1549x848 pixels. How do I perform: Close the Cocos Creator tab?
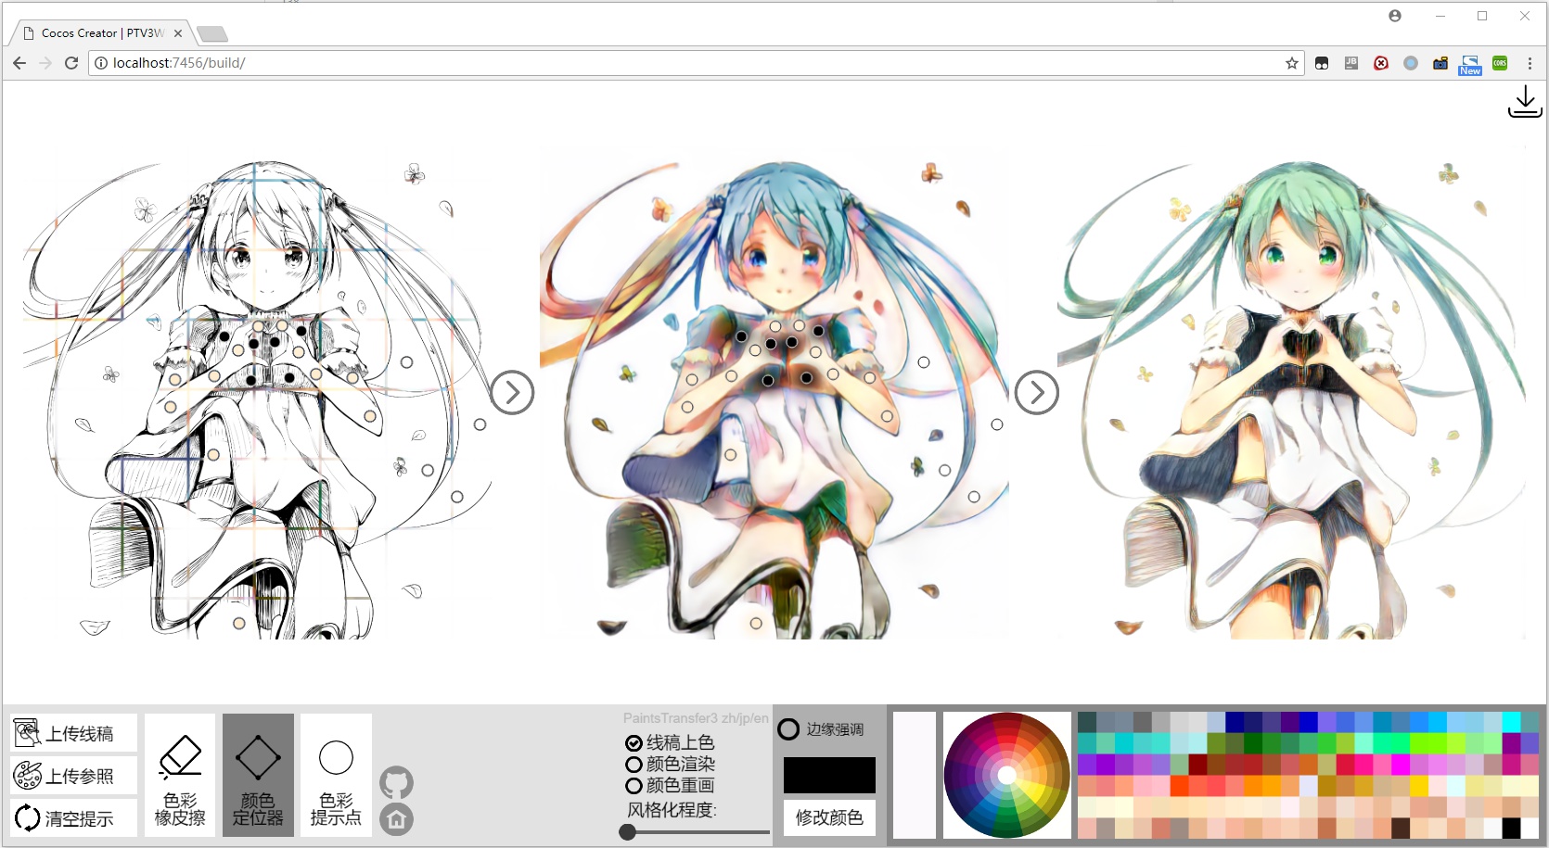pos(178,32)
